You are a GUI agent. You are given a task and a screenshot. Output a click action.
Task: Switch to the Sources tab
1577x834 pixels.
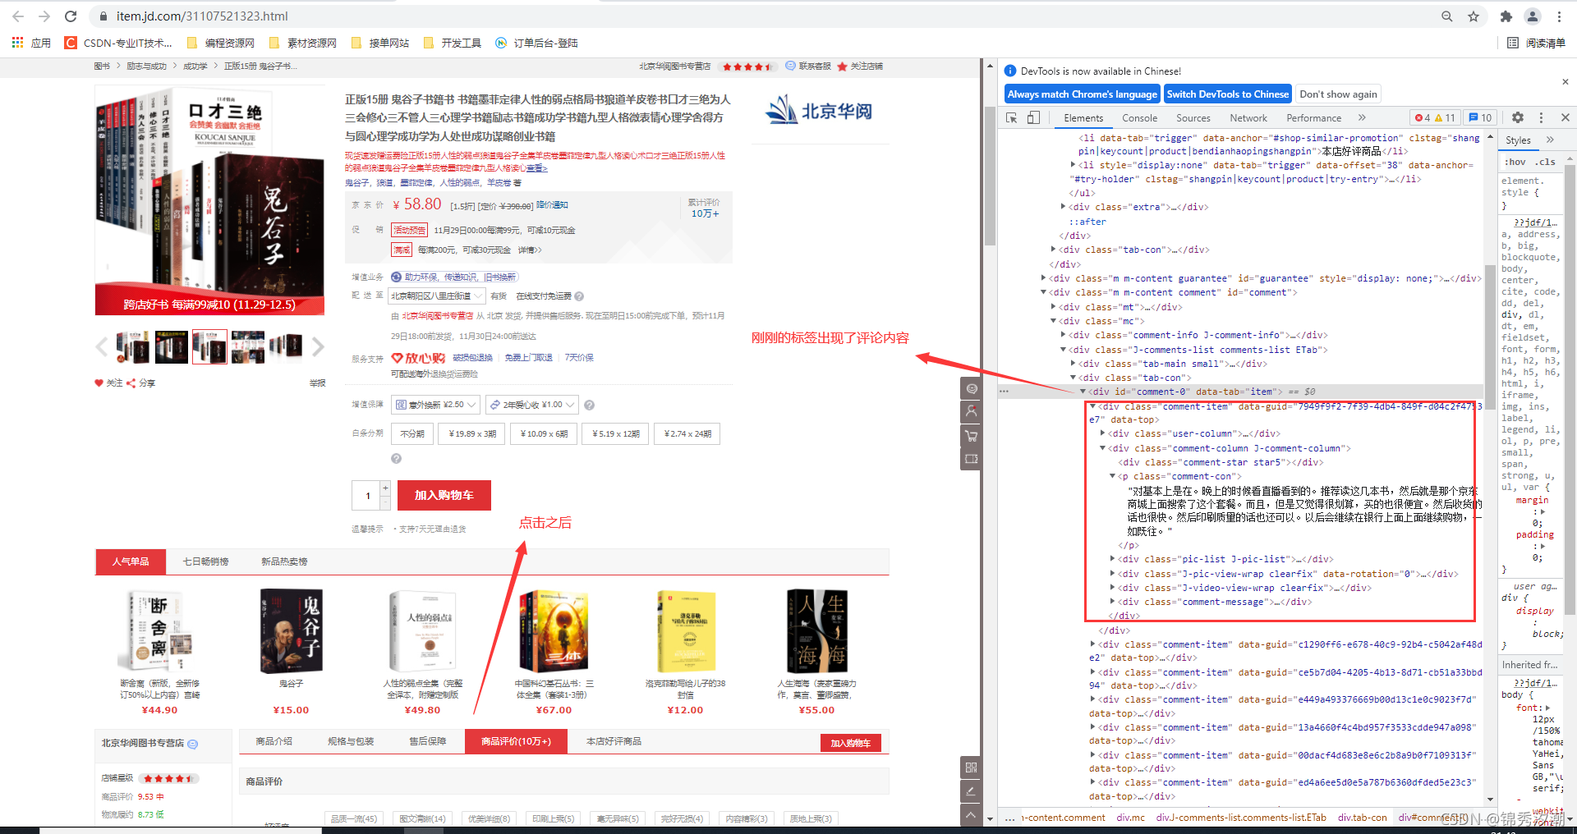tap(1193, 118)
